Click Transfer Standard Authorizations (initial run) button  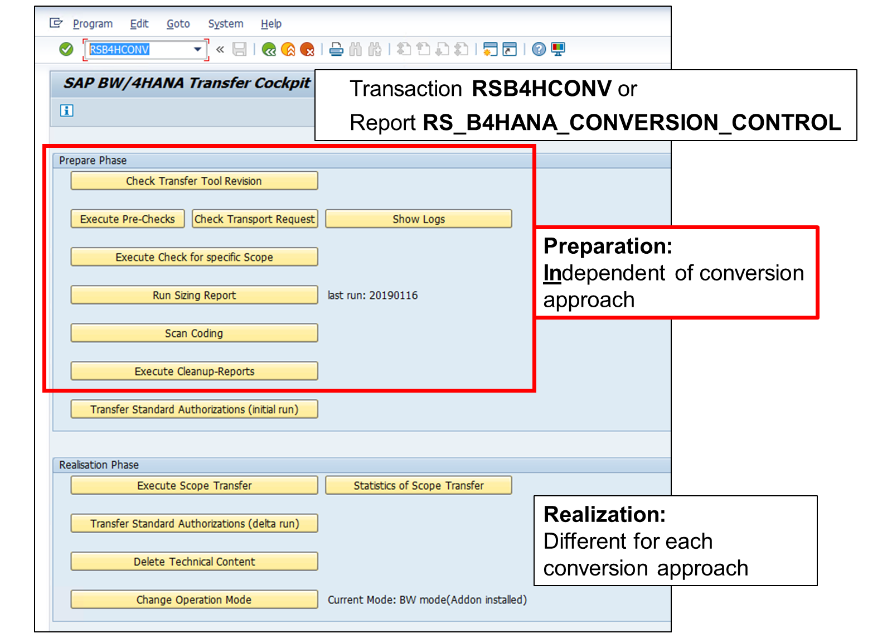pos(194,409)
